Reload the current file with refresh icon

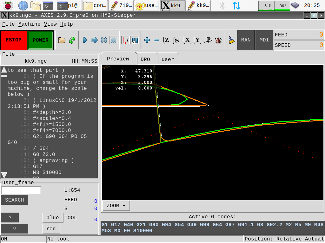(72, 40)
